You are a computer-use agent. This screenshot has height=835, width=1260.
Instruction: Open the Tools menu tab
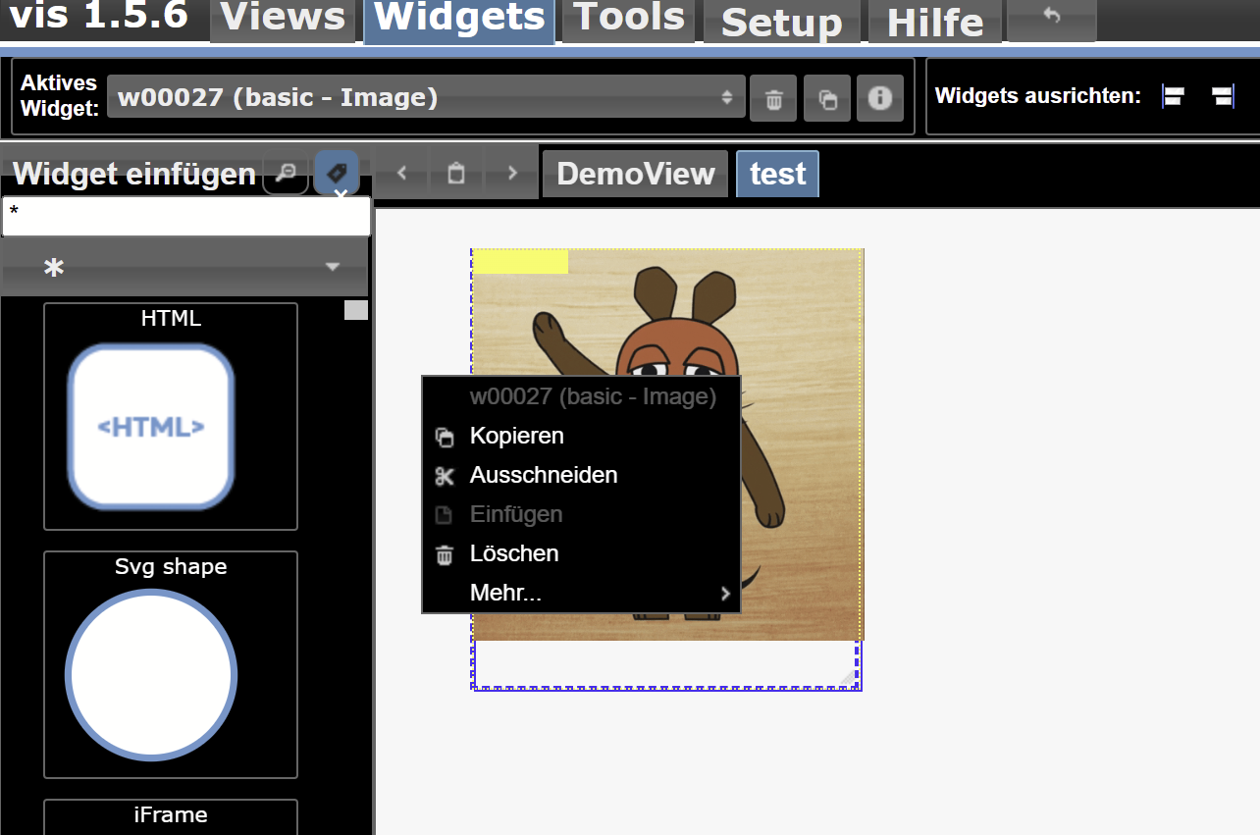(629, 21)
